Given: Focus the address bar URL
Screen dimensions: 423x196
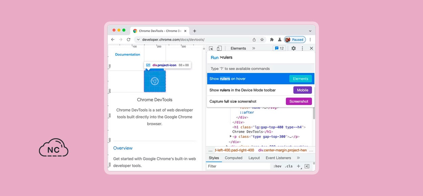Looking at the screenshot, I should [x=173, y=40].
